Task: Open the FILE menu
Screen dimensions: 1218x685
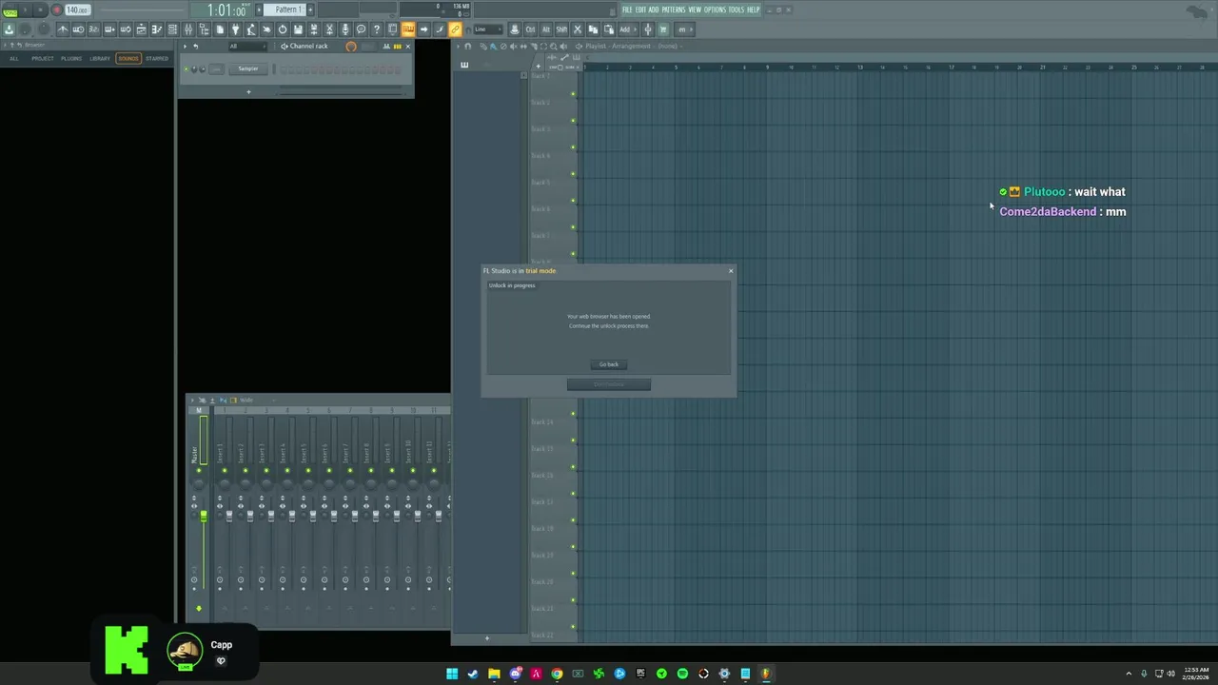Action: (627, 10)
